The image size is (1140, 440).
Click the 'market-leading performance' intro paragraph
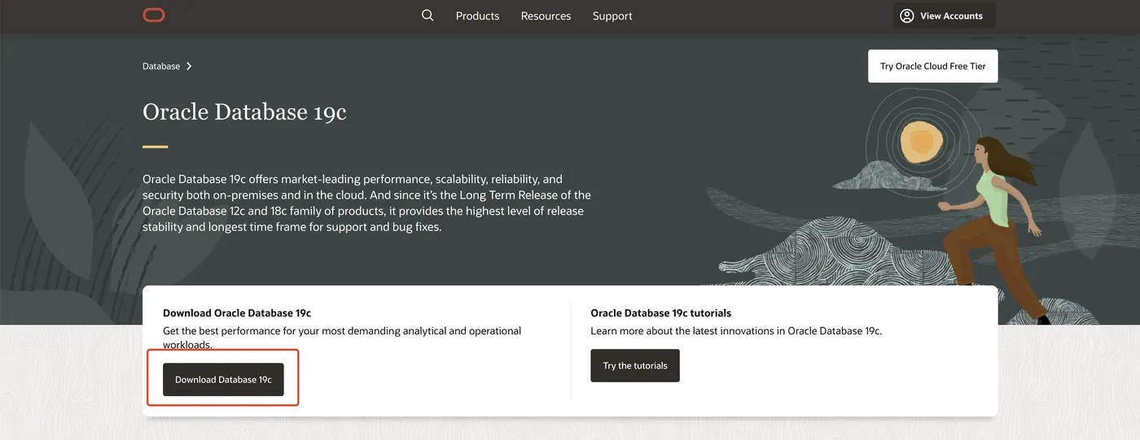click(366, 203)
